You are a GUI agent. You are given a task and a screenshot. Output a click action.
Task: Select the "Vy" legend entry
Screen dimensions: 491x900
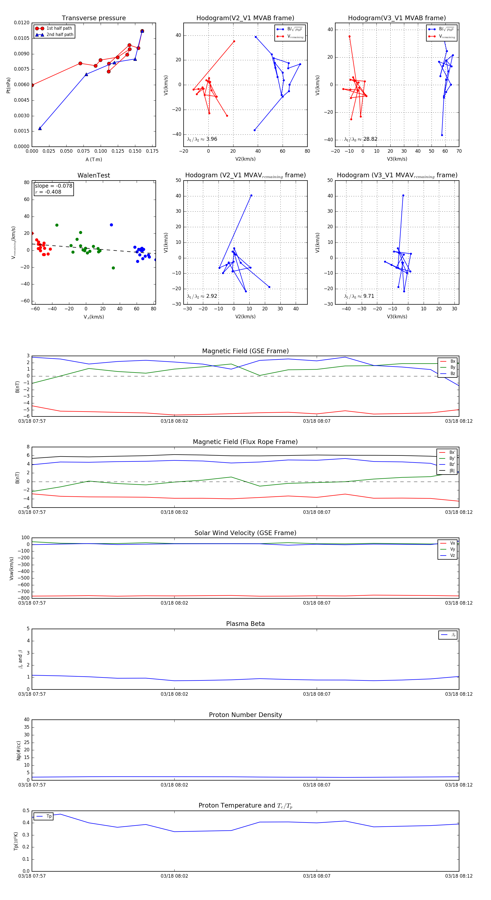pyautogui.click(x=448, y=550)
